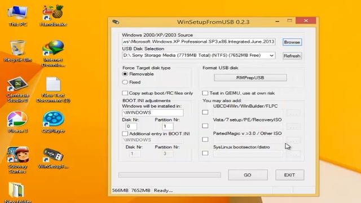Viewport: 361px width, 203px height.
Task: Click the disabled browse button beside UBCD4Win path
Action: point(293,113)
